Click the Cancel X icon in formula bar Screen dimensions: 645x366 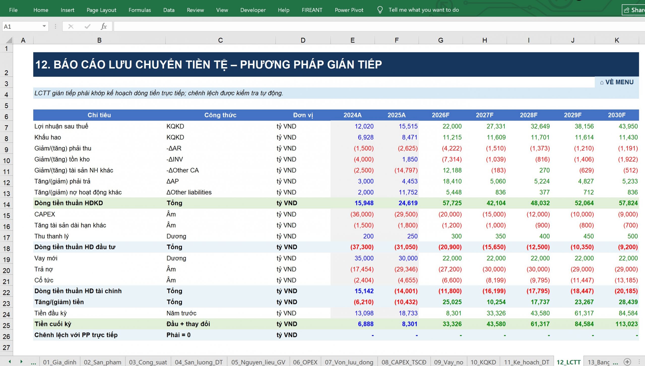(71, 26)
